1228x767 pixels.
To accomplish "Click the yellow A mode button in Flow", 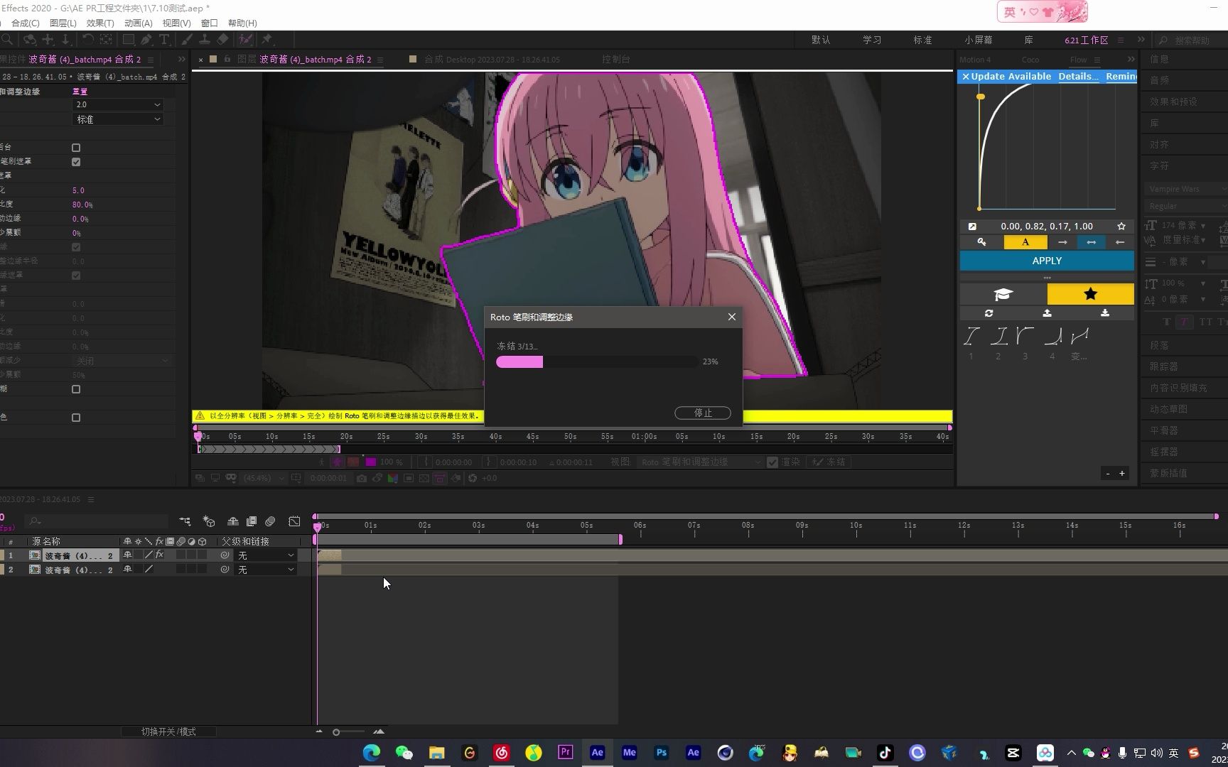I will tap(1025, 242).
